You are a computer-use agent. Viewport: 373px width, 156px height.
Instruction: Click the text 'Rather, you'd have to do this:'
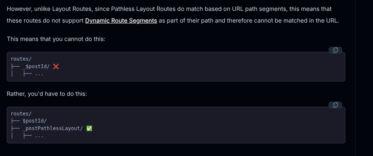point(47,94)
